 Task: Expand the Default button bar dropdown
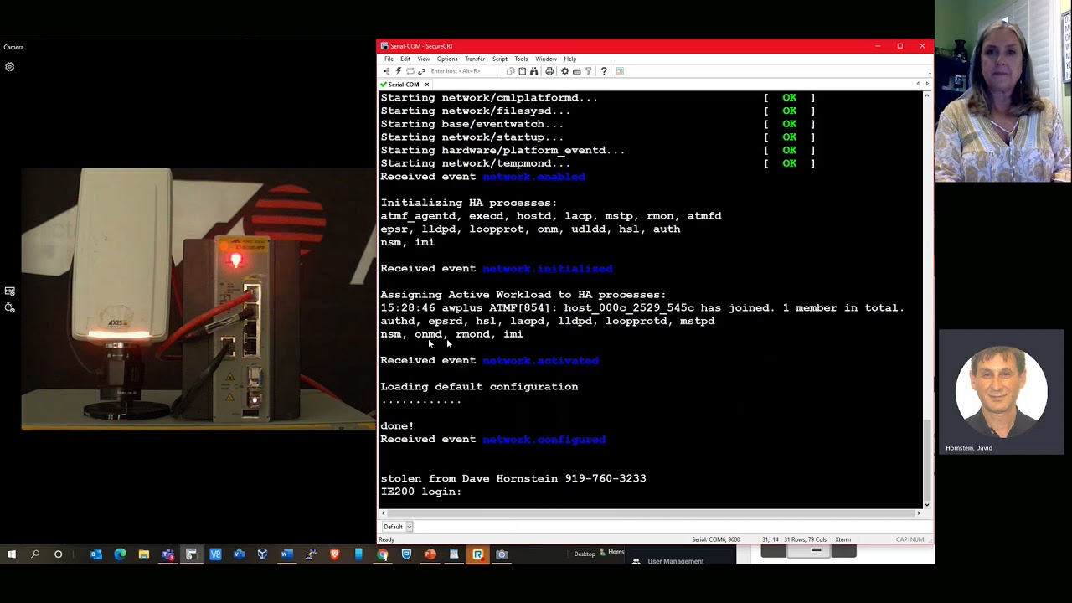pos(409,527)
